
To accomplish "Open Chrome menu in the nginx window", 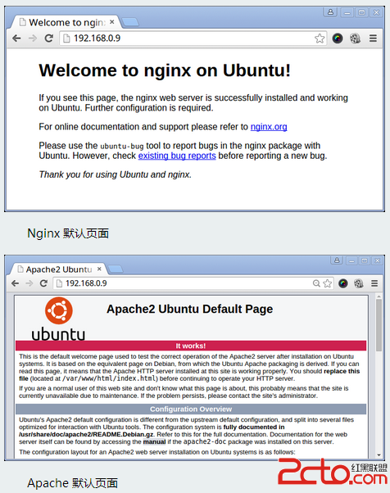I will [373, 38].
